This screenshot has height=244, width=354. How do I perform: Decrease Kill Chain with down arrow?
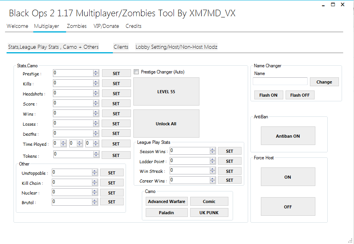[x=95, y=184]
